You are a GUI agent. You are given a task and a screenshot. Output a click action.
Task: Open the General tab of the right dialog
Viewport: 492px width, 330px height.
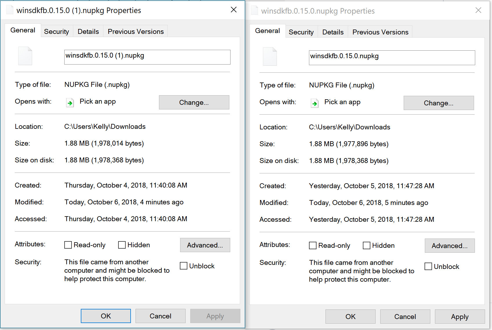[x=268, y=30]
